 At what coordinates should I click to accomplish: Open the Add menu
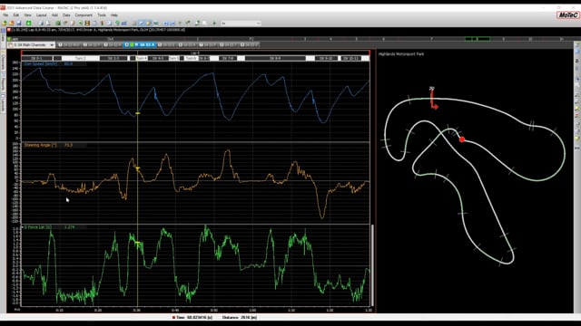[54, 15]
